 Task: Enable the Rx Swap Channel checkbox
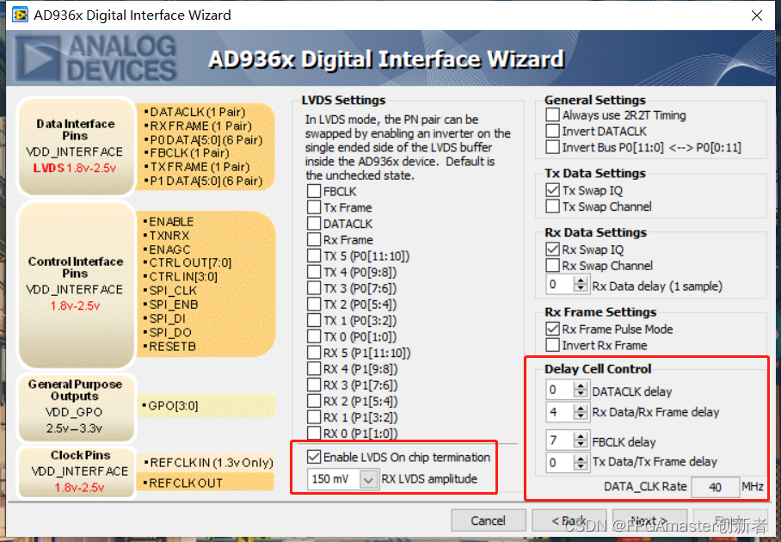click(x=552, y=266)
